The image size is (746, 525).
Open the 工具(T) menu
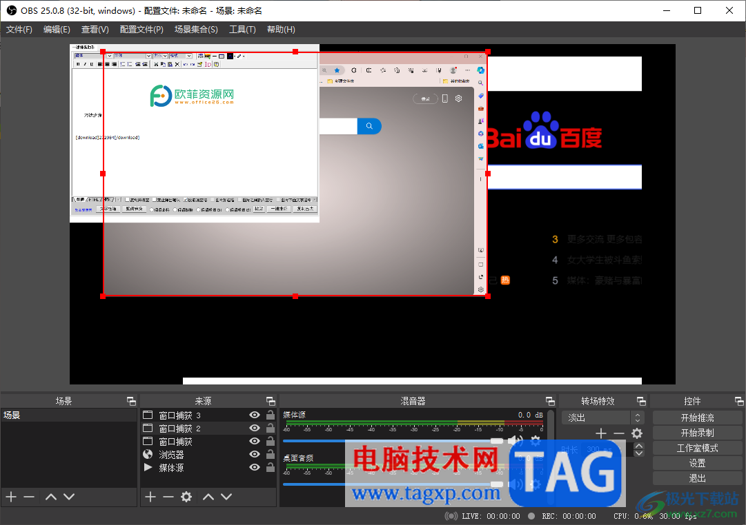[242, 30]
